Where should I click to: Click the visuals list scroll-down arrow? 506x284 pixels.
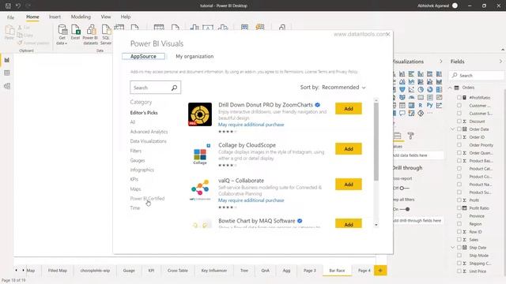point(376,225)
